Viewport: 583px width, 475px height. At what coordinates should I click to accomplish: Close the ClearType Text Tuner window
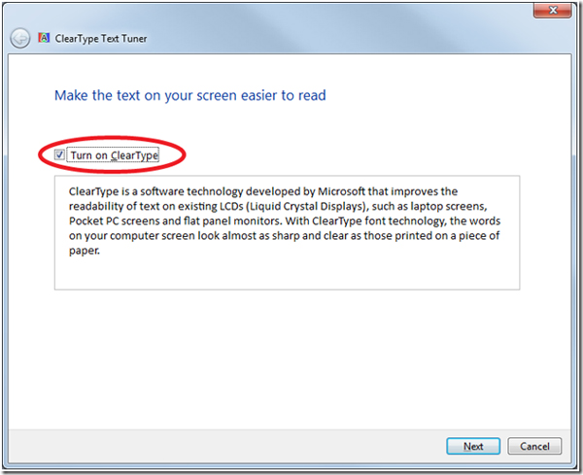pos(553,10)
